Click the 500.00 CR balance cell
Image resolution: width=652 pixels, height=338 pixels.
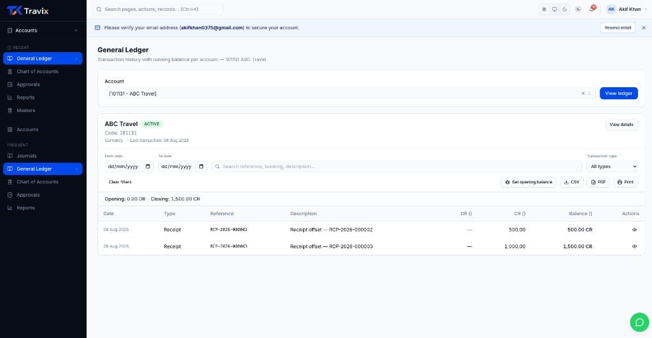point(579,230)
